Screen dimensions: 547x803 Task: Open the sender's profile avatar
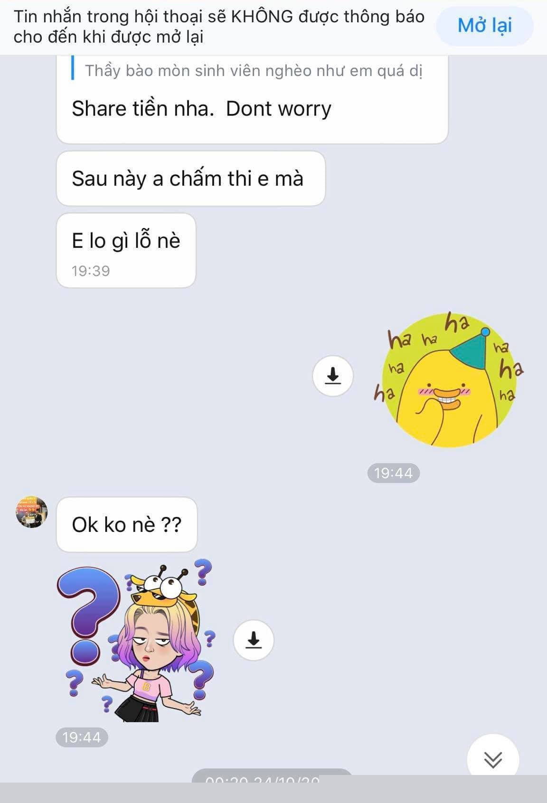pos(32,512)
